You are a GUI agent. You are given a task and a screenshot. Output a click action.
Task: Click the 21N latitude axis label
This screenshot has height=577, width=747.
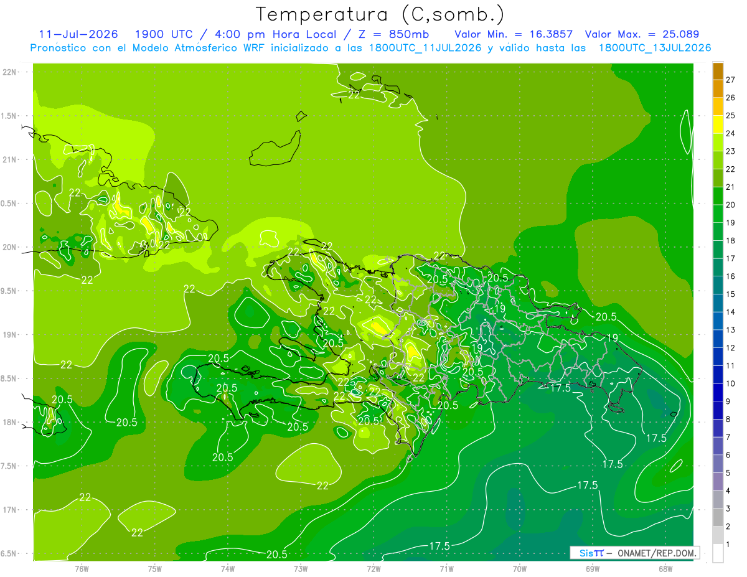pyautogui.click(x=9, y=160)
